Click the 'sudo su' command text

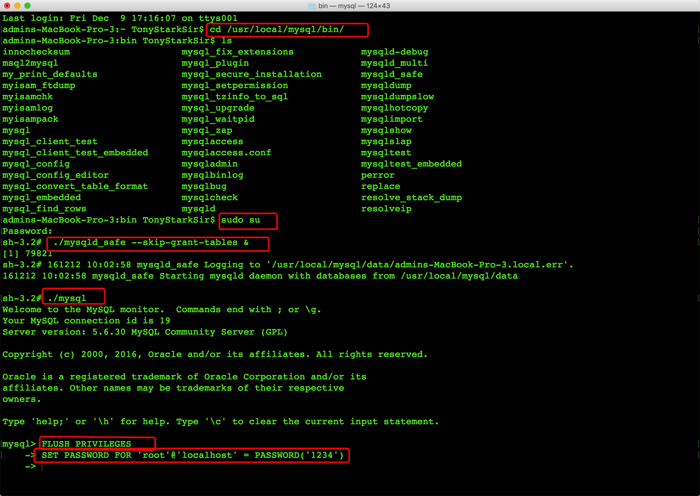[241, 220]
